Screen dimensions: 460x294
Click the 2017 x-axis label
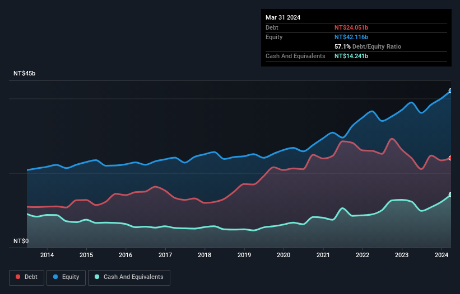[165, 255]
